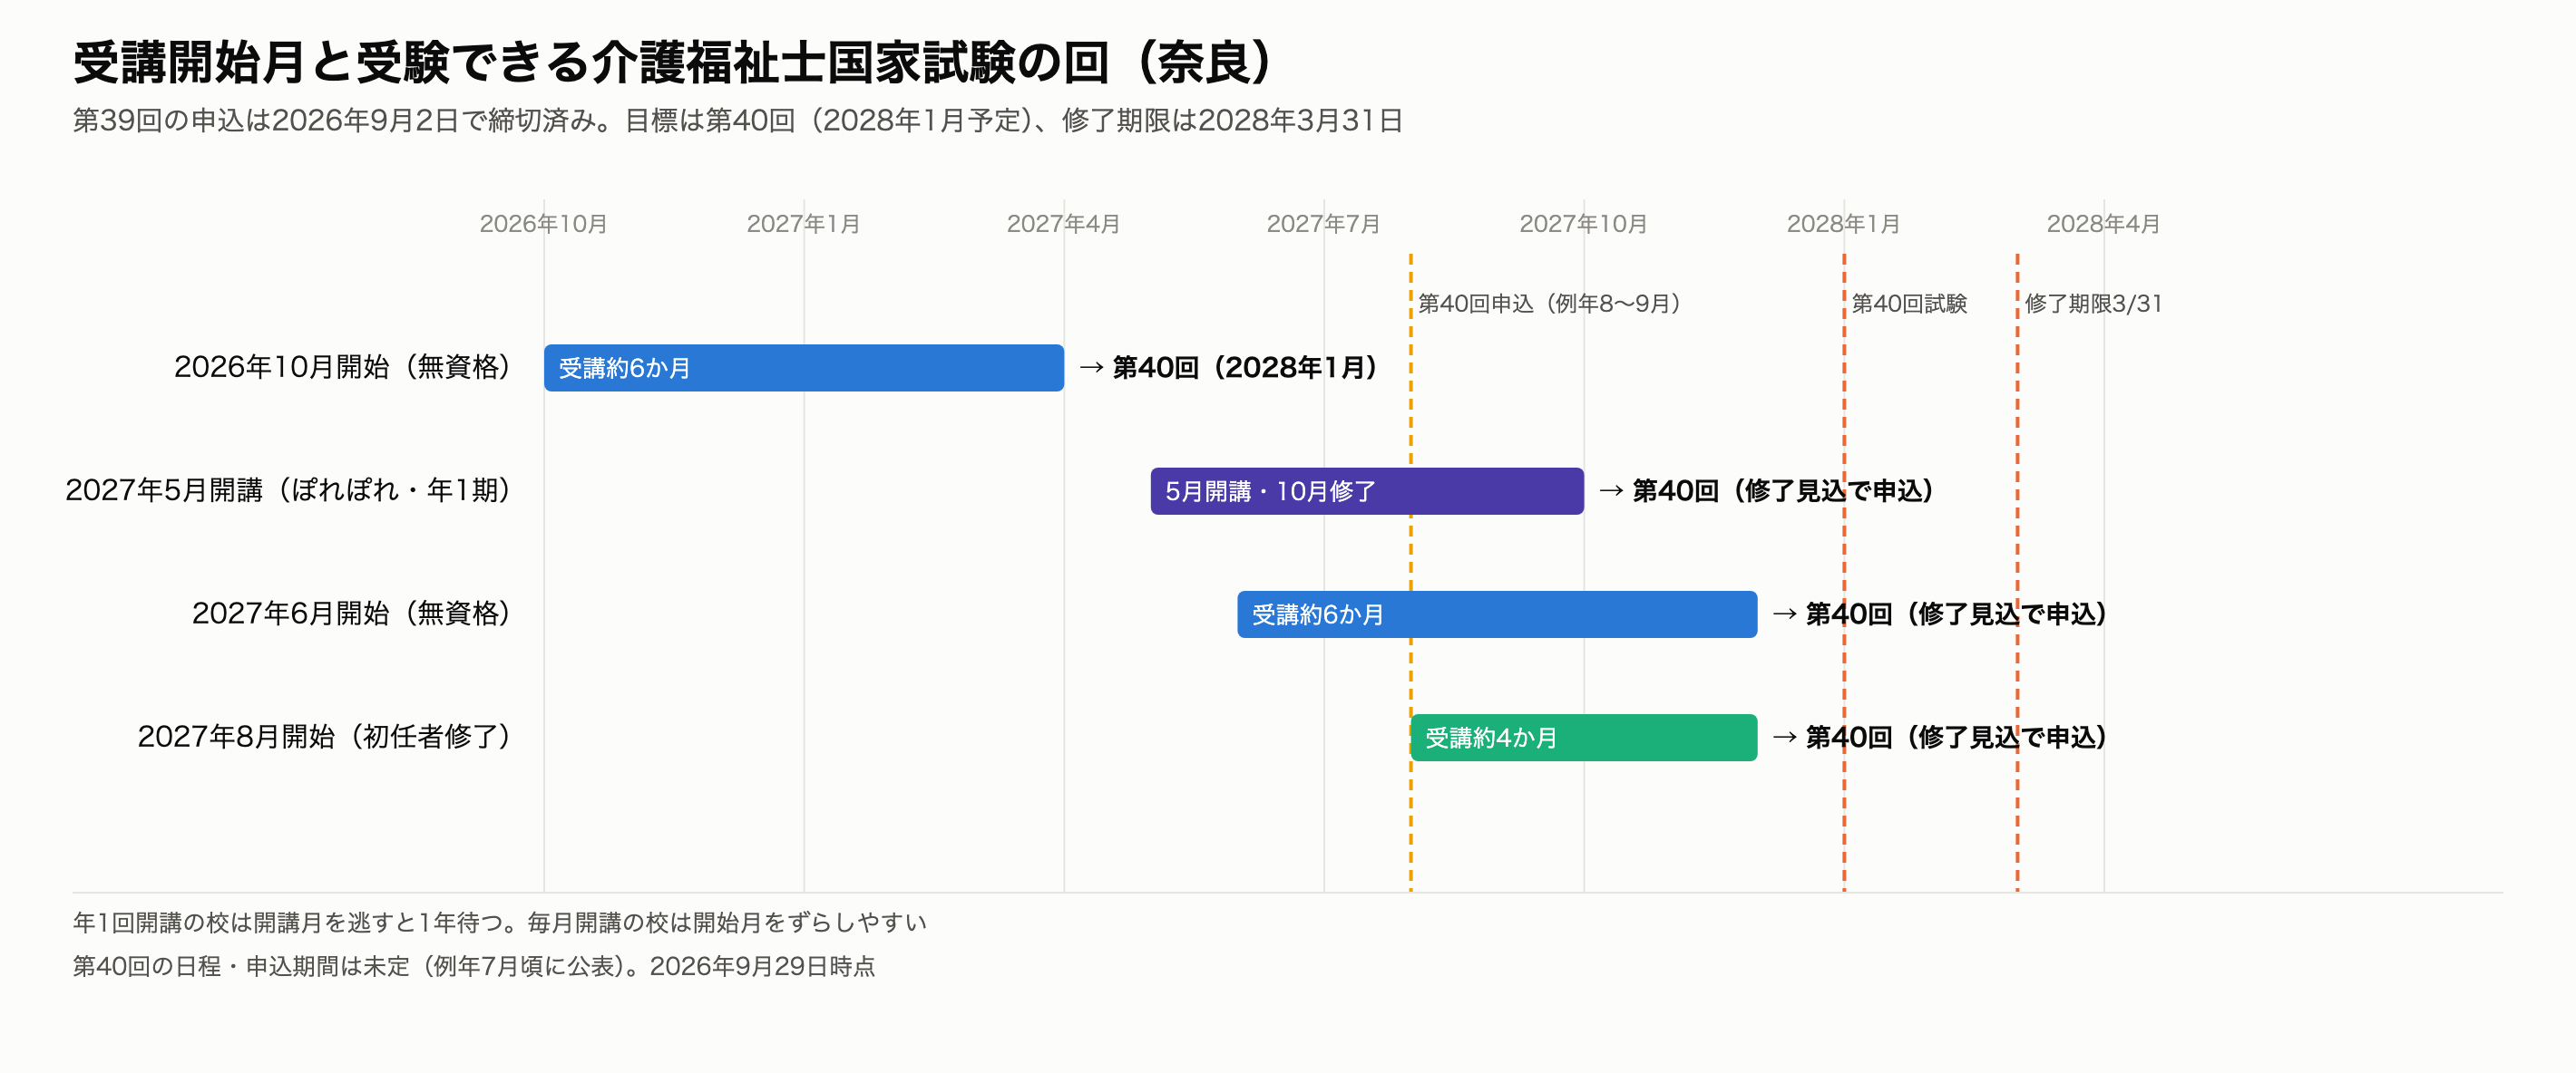Click the result text 第40回（2028年1月）

[1245, 368]
